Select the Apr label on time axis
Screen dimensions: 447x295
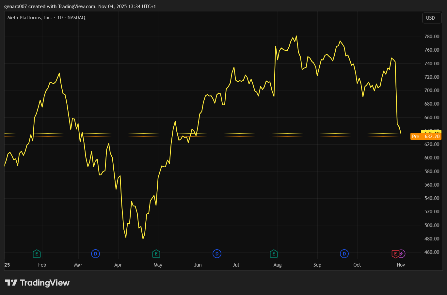(118, 265)
